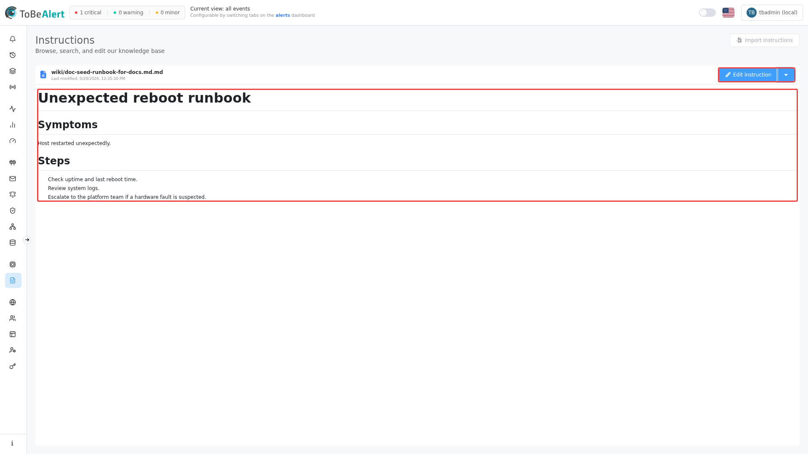
Task: Open the network hierarchy sidebar icon
Action: coord(13,227)
